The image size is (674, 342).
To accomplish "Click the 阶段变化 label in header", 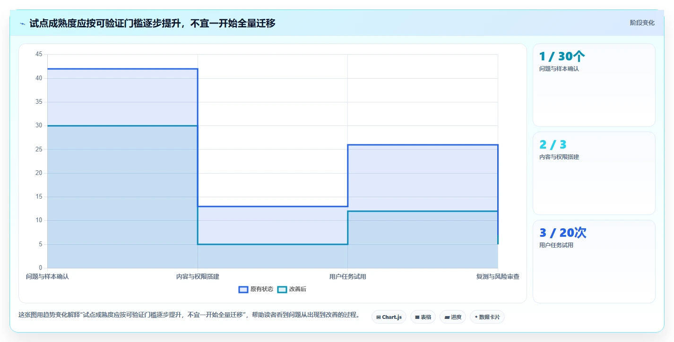I will point(642,23).
